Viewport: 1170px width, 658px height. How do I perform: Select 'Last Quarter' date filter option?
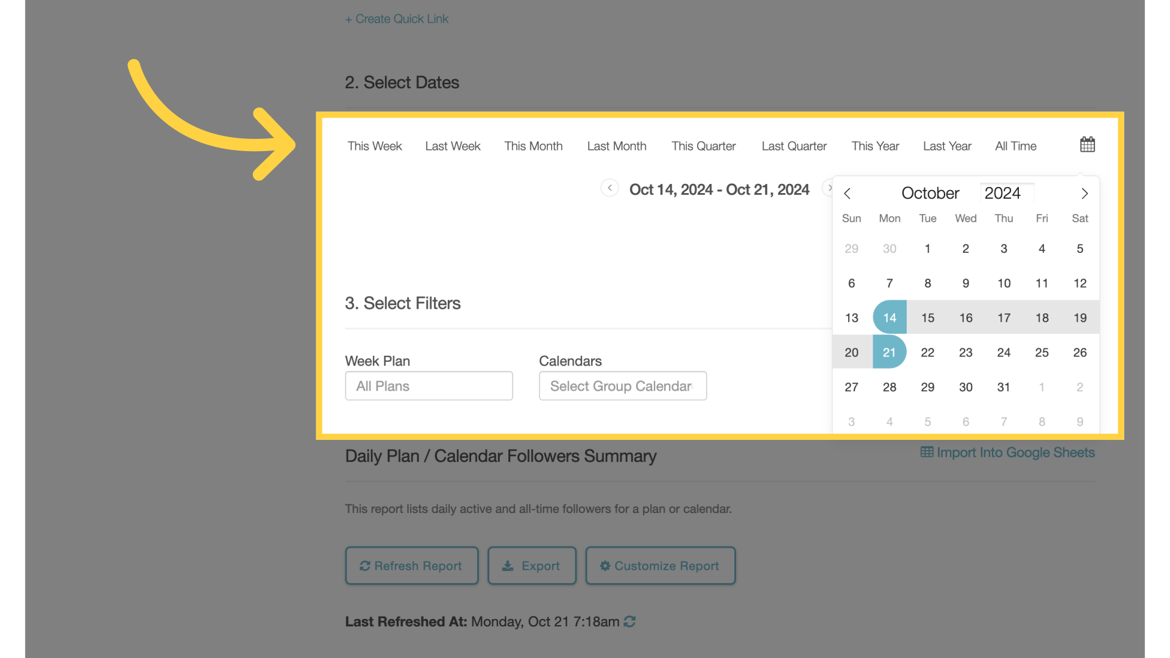(794, 146)
